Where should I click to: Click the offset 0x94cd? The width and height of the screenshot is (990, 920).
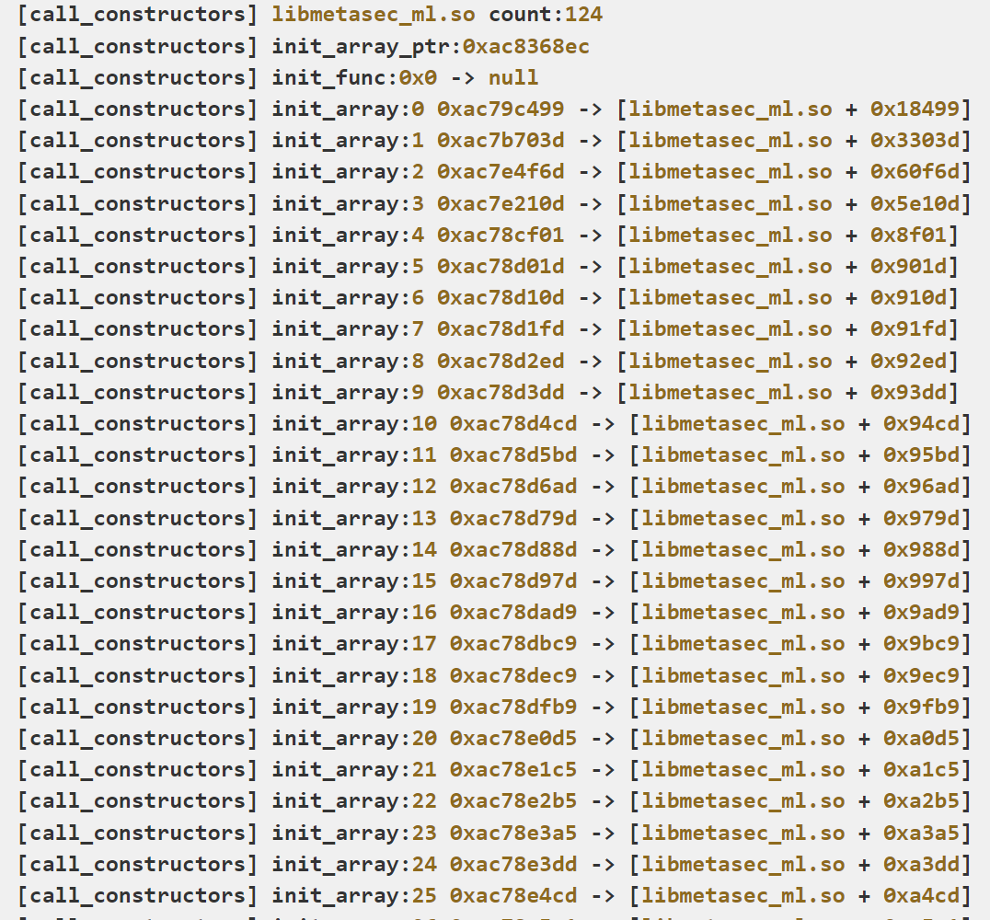coord(922,424)
